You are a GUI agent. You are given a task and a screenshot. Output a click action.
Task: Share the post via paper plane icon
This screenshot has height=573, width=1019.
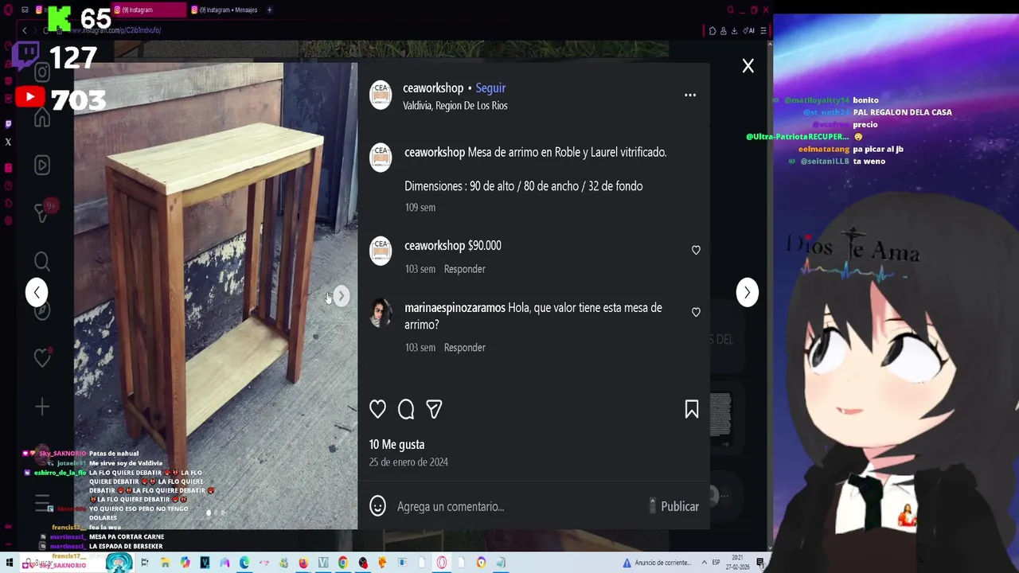pyautogui.click(x=434, y=409)
